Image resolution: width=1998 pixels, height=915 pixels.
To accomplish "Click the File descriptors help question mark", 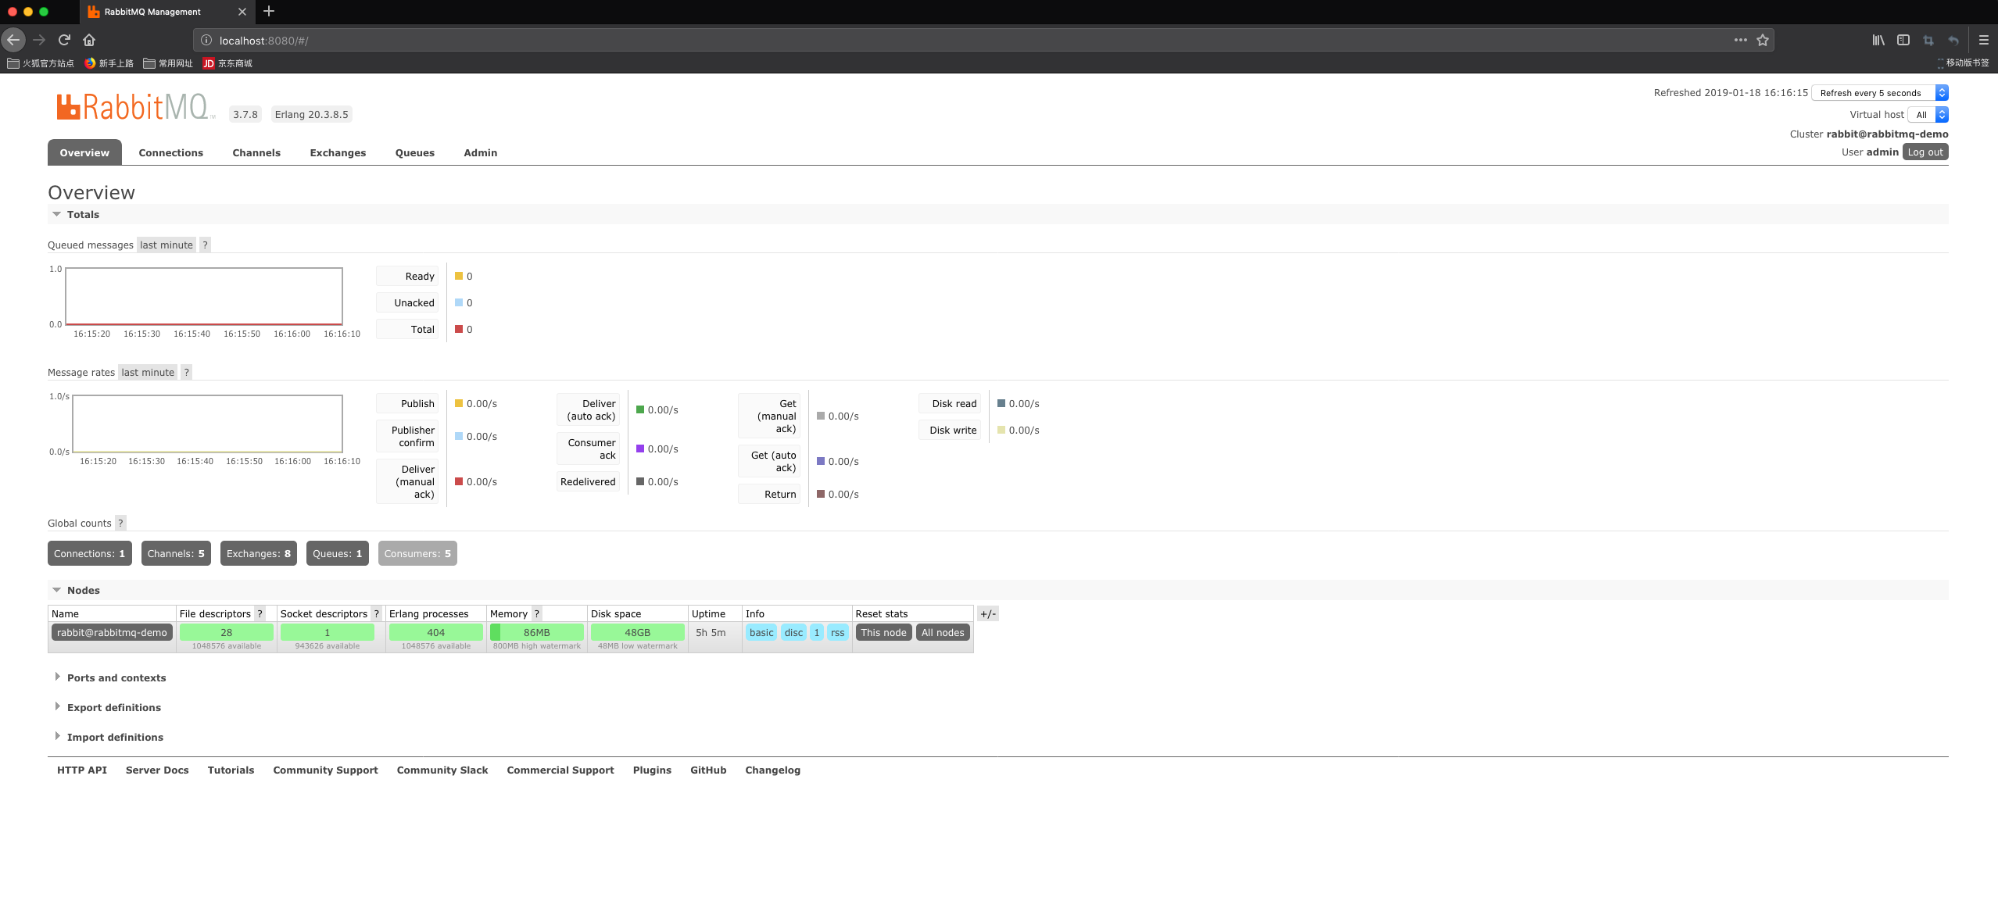I will click(x=260, y=613).
